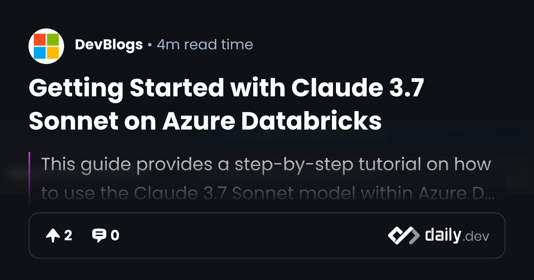Click the "Sonnet on Azure Databricks" headline line
Viewport: 534px width, 280px height.
205,120
